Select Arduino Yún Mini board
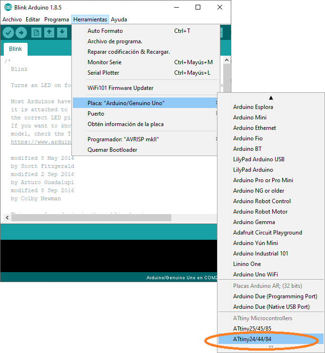Screen dimensions: 325x353 coord(271,243)
